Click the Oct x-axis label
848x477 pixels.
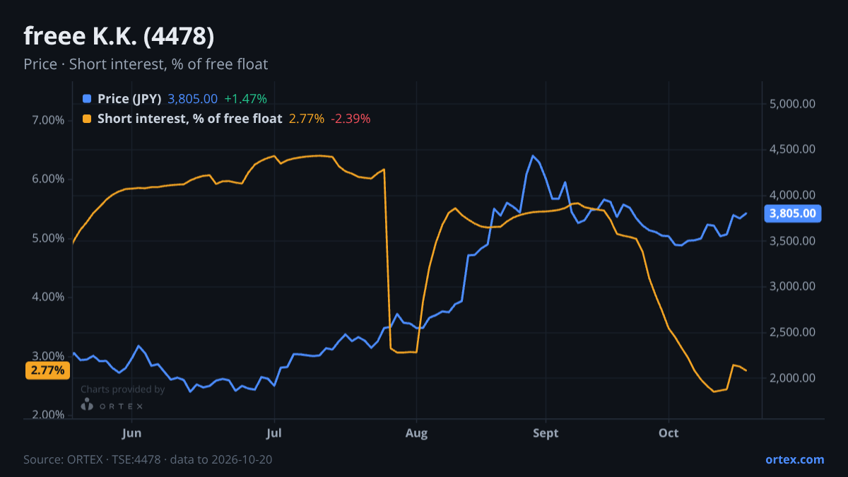(x=669, y=432)
